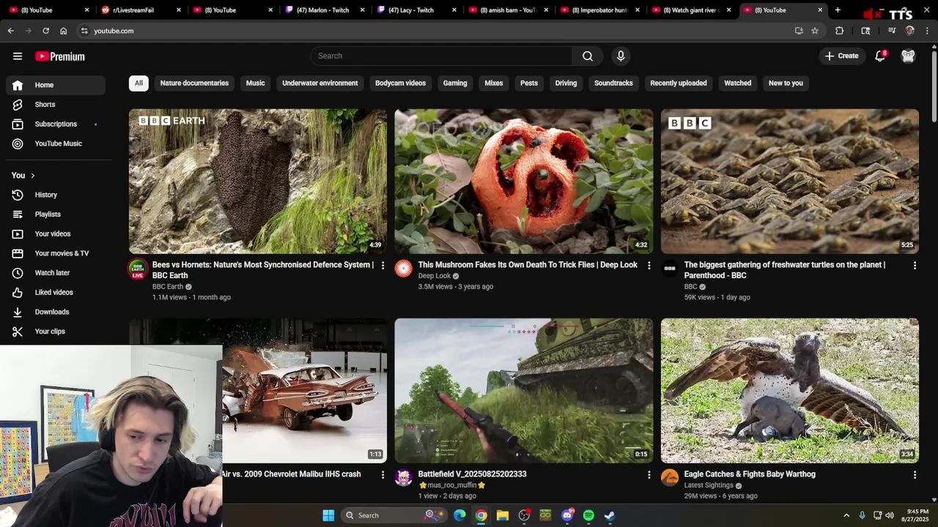Open Your videos in sidebar
The image size is (938, 527).
[x=56, y=233]
